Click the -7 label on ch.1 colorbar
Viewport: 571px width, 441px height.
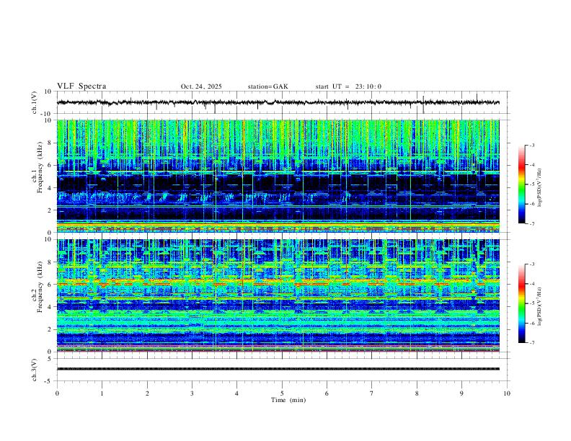[x=532, y=224]
